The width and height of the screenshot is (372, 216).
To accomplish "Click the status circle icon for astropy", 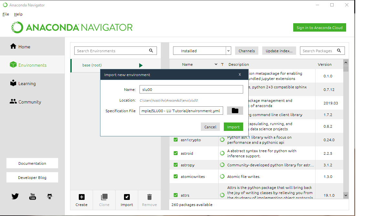I will click(222, 165).
